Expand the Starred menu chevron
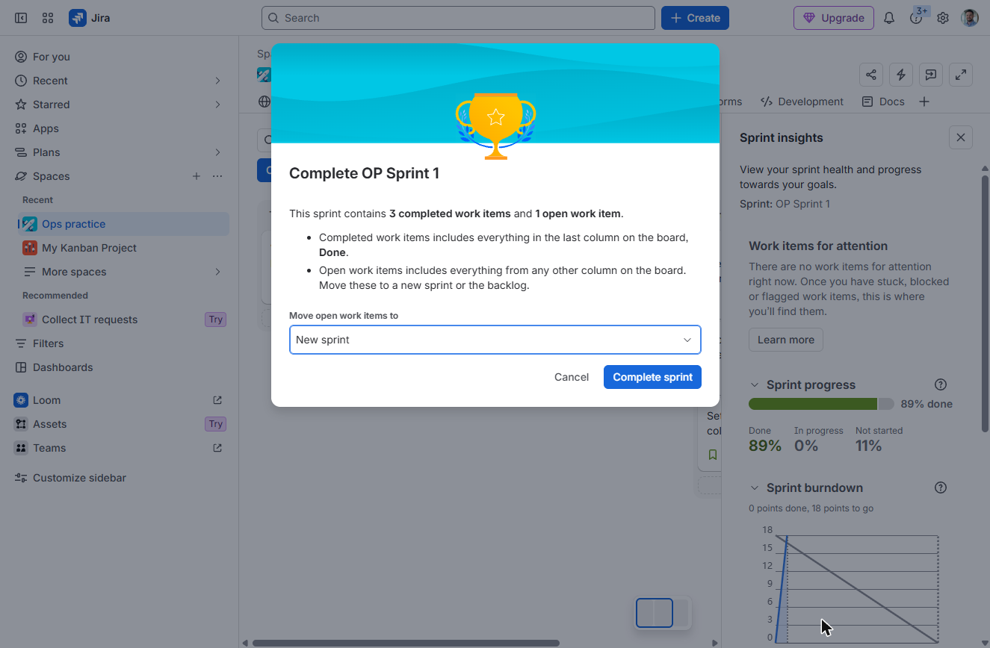 (218, 105)
